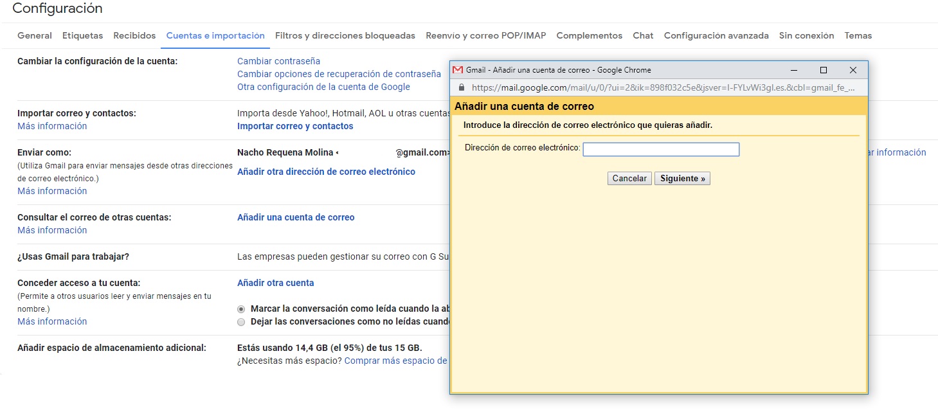Viewport: 938px width, 412px height.
Task: Switch to the Etiquetas tab
Action: [x=82, y=36]
